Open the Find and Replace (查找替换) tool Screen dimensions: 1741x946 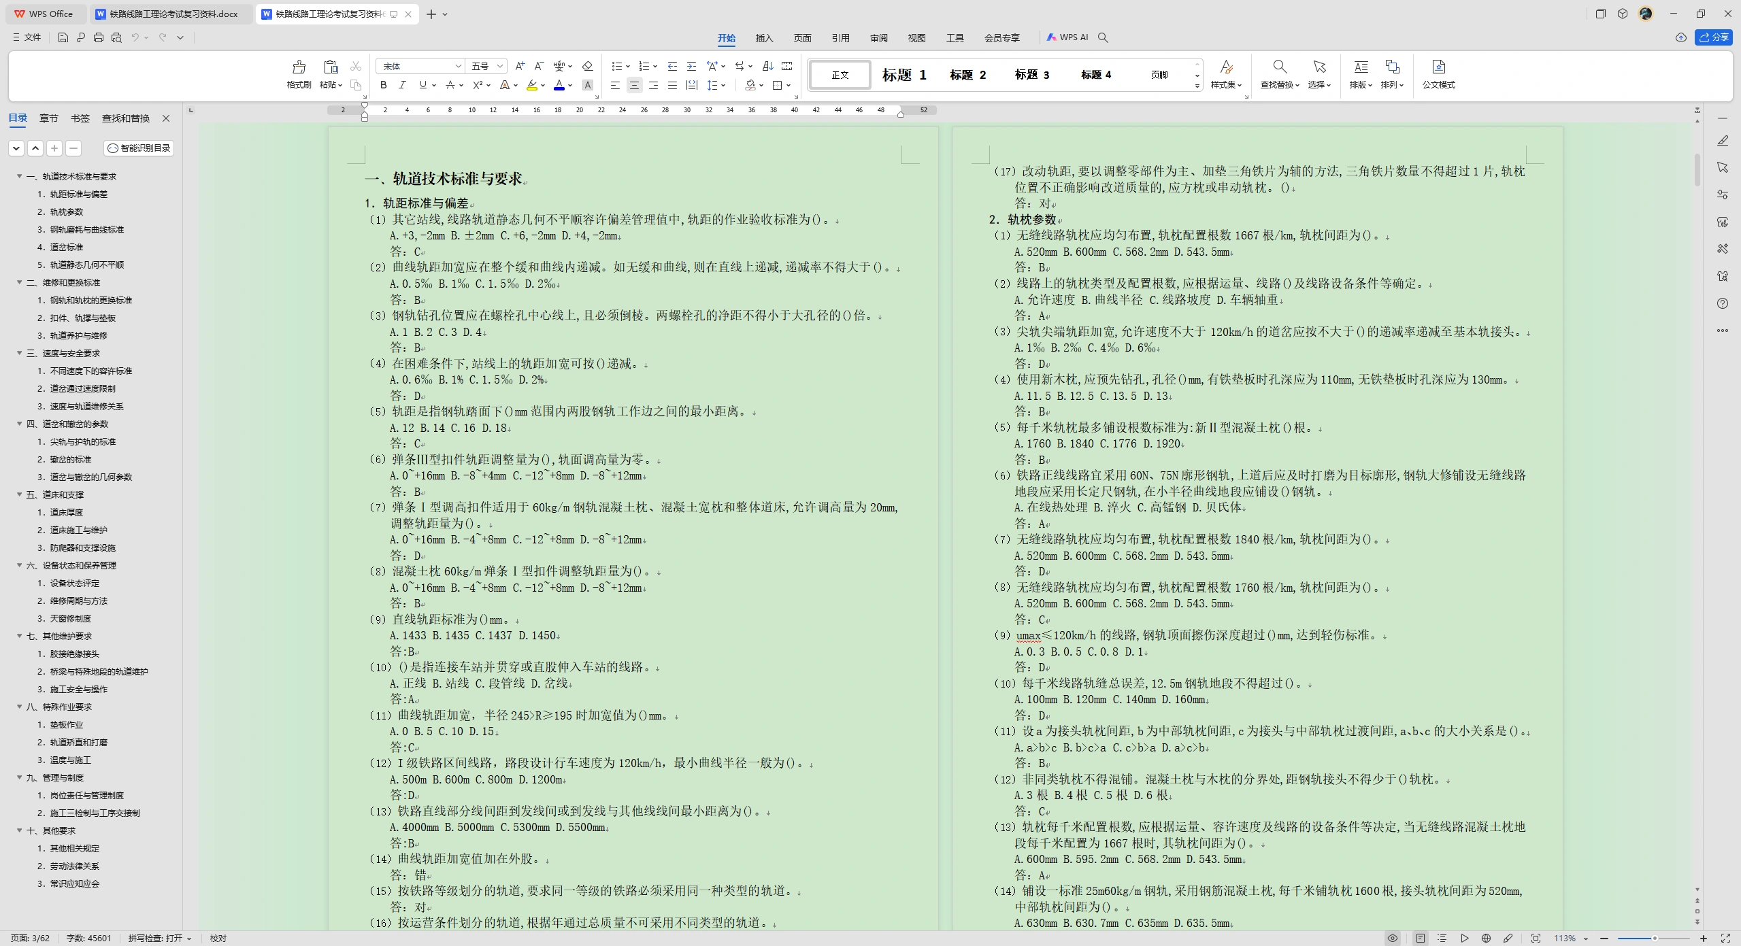1279,74
